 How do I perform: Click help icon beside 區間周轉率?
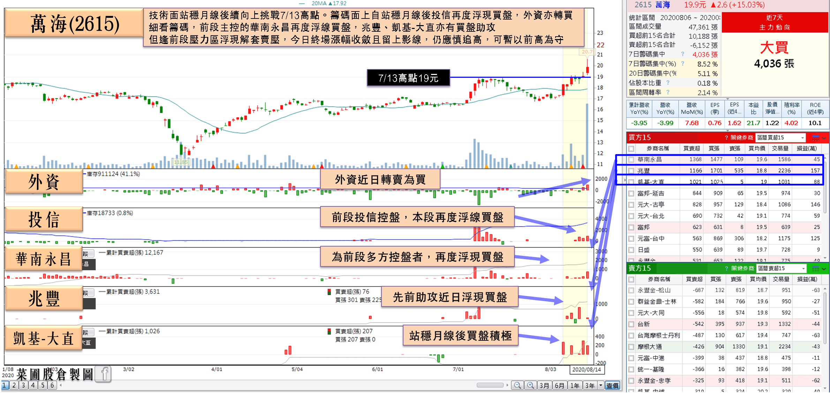(x=667, y=92)
